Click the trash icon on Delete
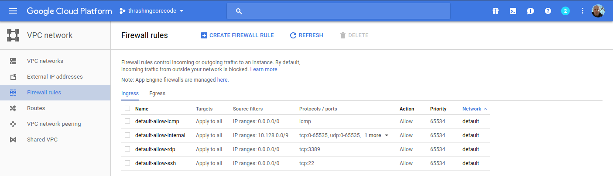The height and width of the screenshot is (176, 613). click(342, 35)
